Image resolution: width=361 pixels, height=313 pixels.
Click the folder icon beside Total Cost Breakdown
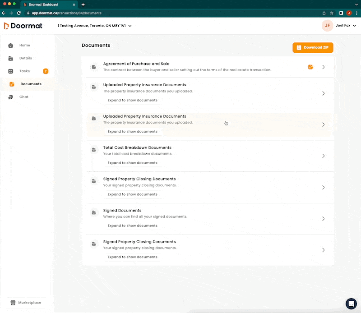pyautogui.click(x=93, y=150)
